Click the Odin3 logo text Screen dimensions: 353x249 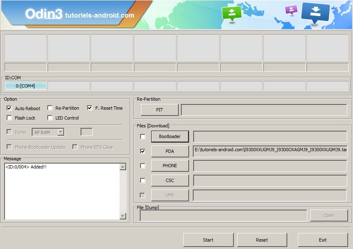click(x=44, y=14)
